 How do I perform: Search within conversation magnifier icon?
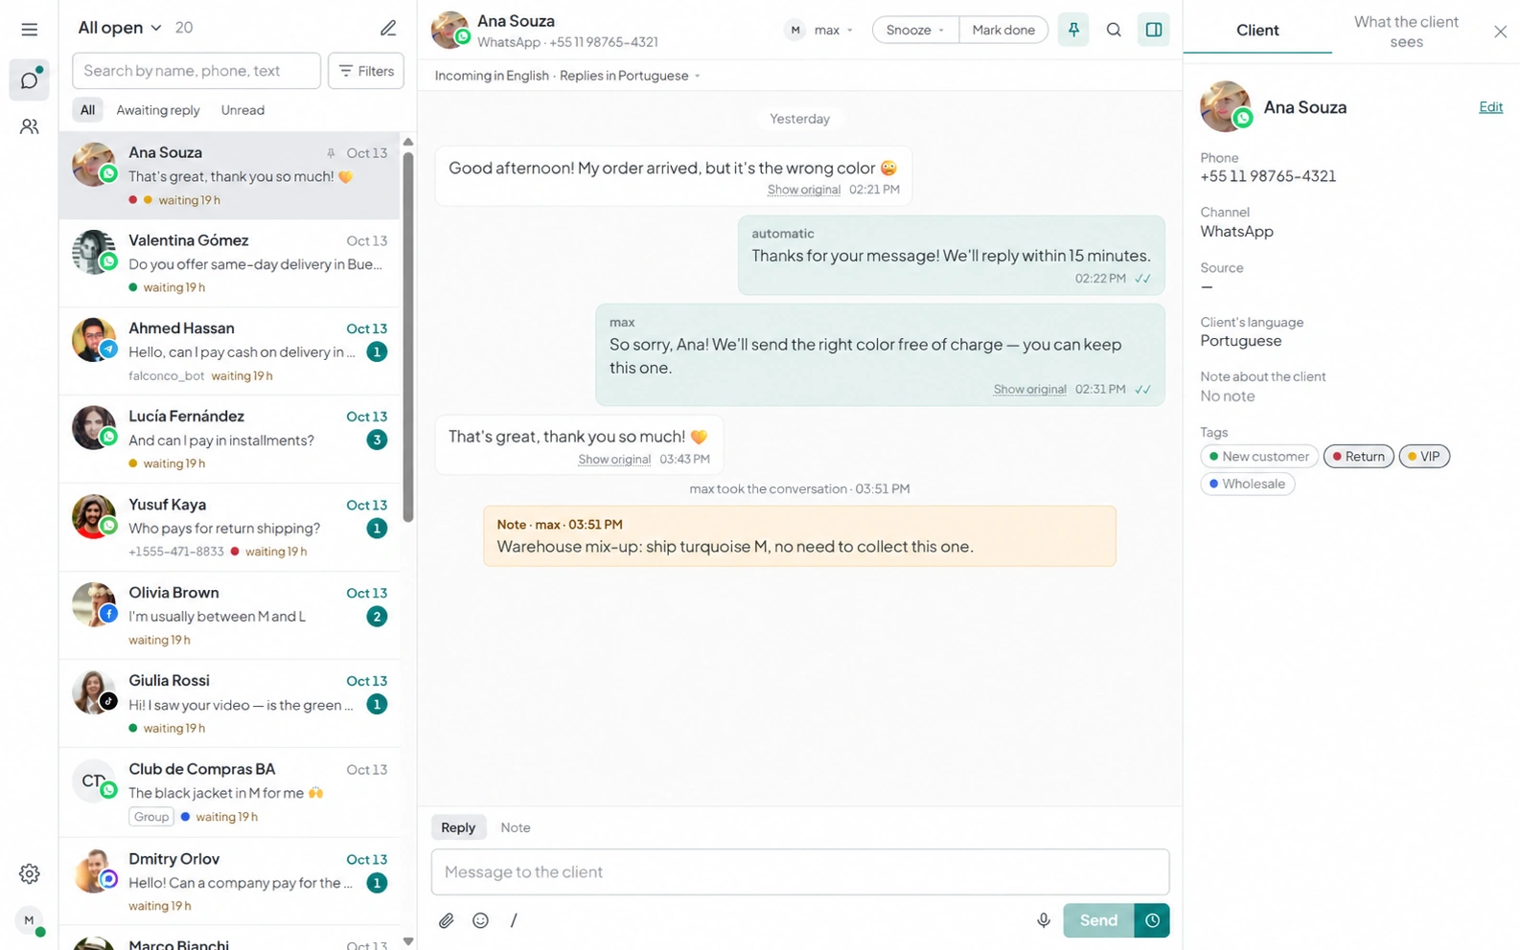tap(1114, 30)
